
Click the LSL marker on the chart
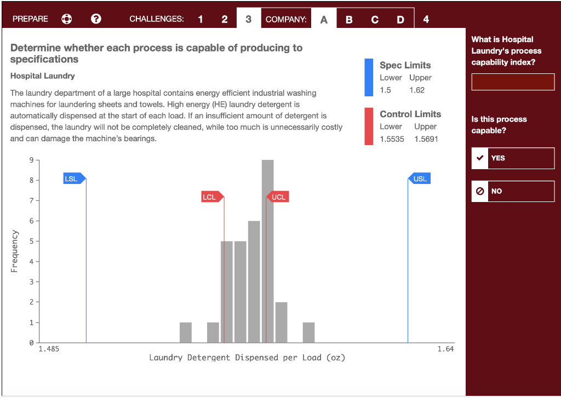pos(75,178)
